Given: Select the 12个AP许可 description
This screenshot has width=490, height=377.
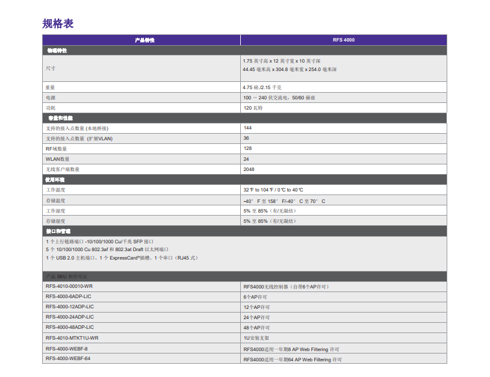Looking at the screenshot, I should tap(256, 307).
